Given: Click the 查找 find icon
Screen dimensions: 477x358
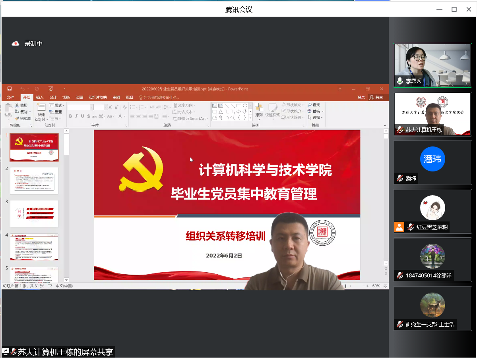Looking at the screenshot, I should pos(313,105).
